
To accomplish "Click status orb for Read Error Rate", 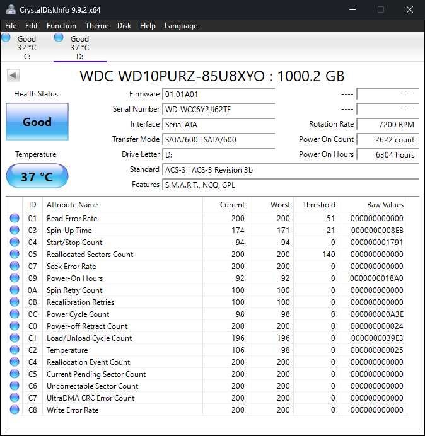I will pos(15,218).
